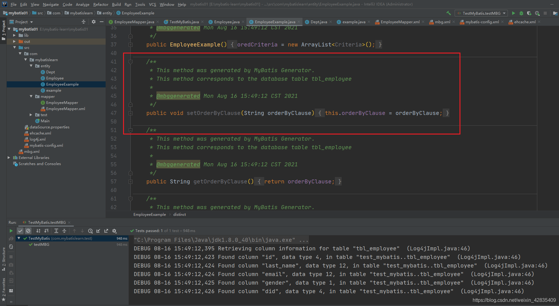Collapse the src folder
The image size is (559, 306).
click(x=14, y=48)
